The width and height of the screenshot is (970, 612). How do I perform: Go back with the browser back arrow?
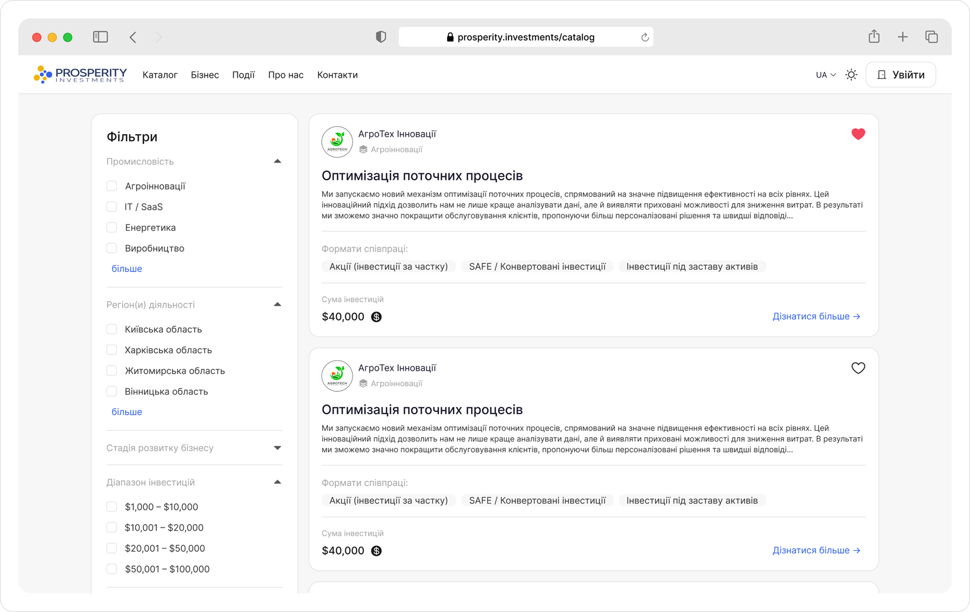133,37
